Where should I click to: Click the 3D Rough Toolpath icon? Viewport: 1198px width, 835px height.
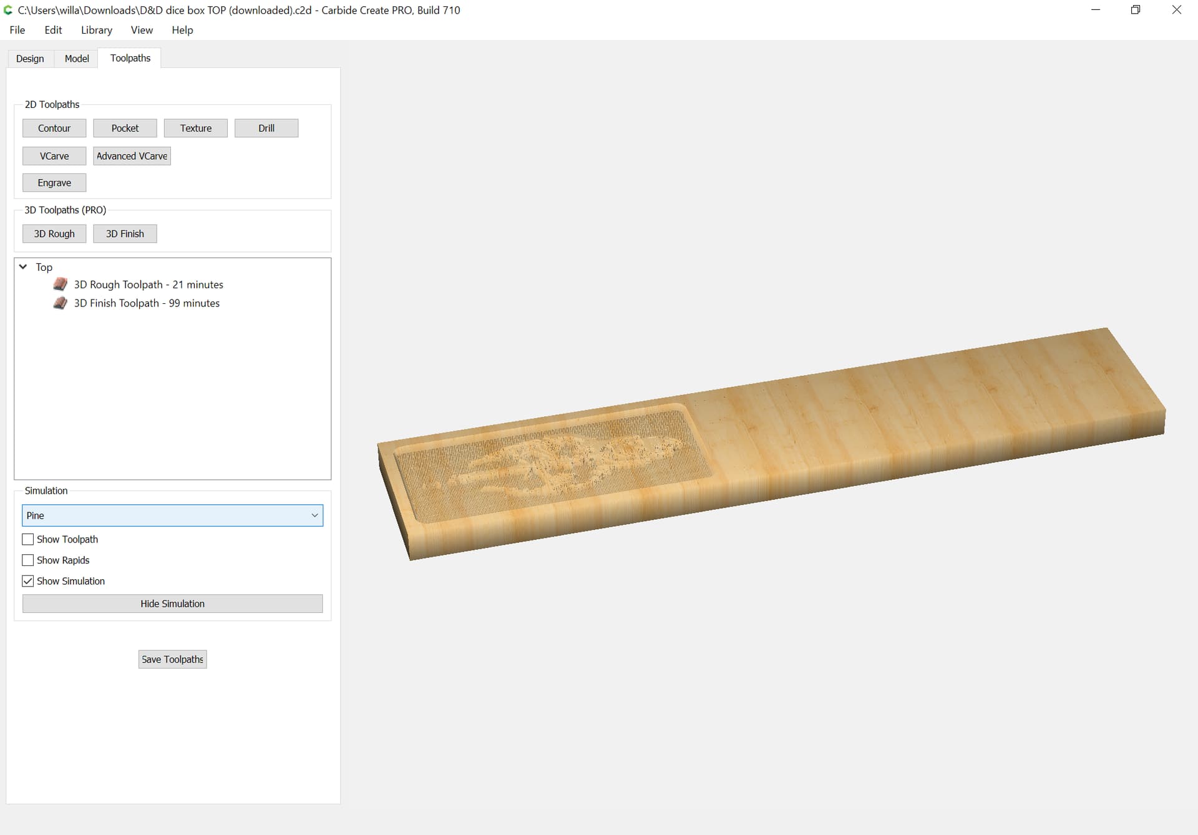point(60,285)
